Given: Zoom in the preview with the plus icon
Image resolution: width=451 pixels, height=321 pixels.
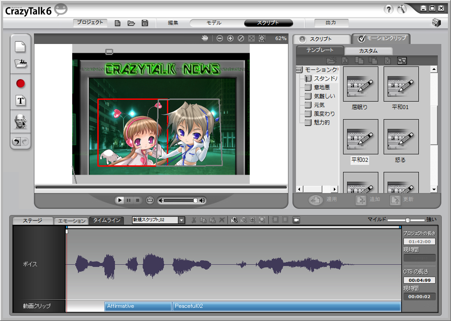Looking at the screenshot, I should tap(230, 38).
